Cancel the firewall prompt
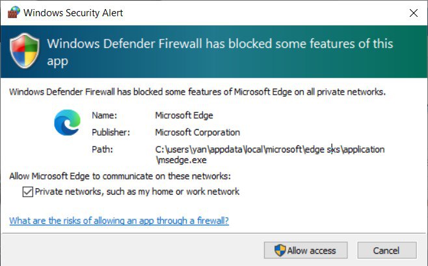Image resolution: width=428 pixels, height=266 pixels. 387,250
